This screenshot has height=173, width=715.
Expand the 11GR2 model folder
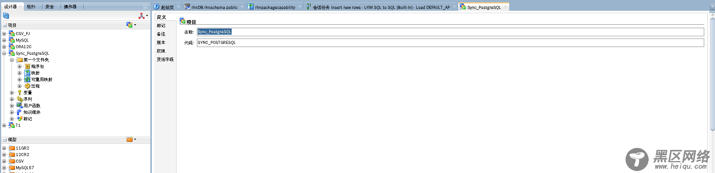[x=4, y=148]
